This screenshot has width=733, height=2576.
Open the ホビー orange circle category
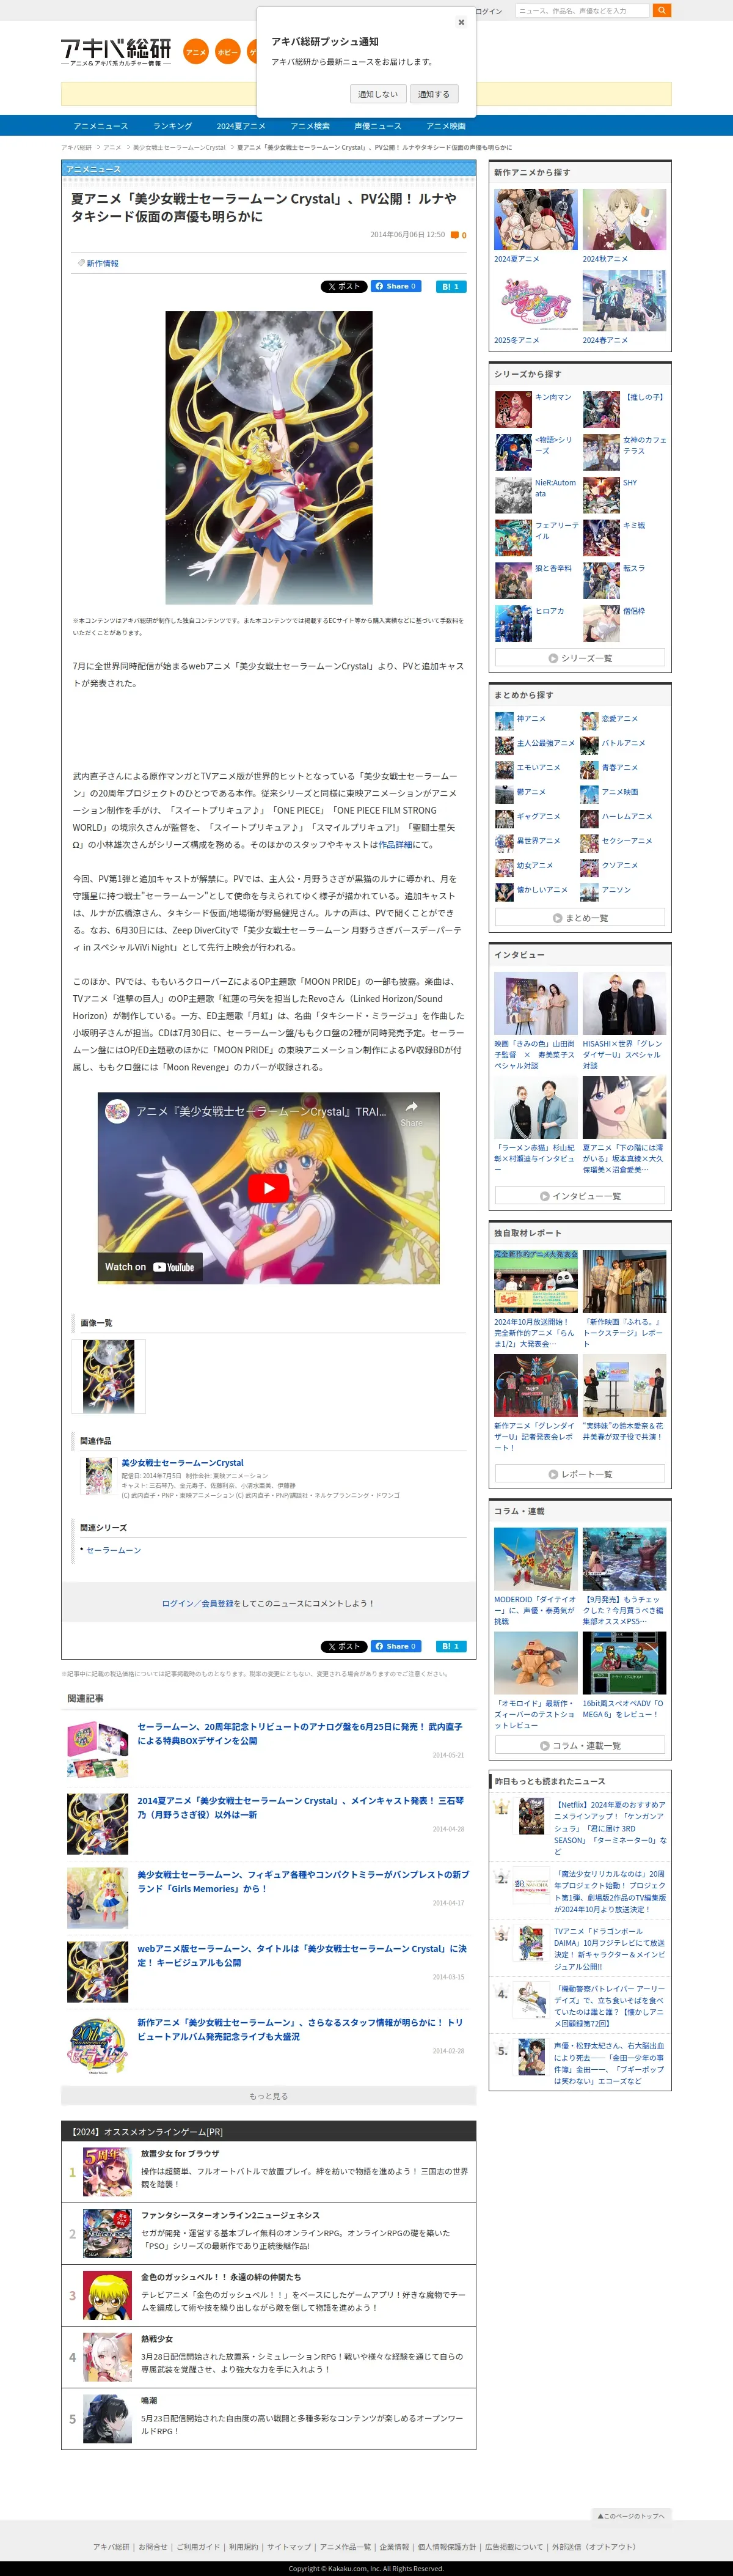pyautogui.click(x=228, y=51)
